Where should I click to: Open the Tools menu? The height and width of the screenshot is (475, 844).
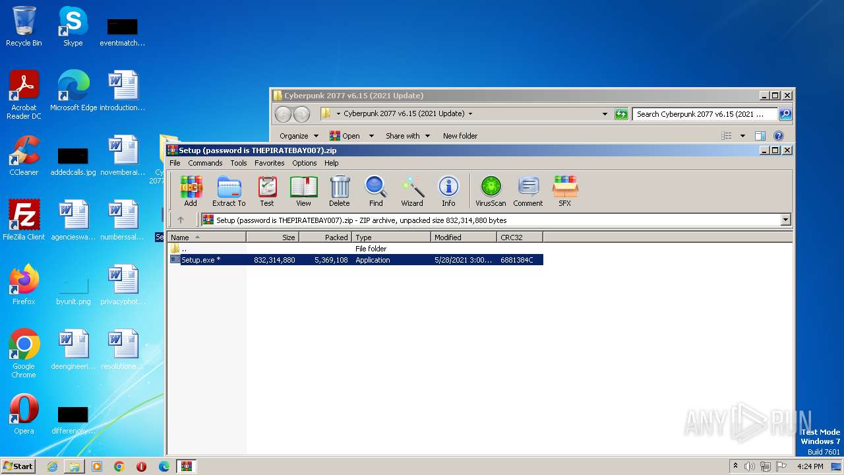click(239, 163)
